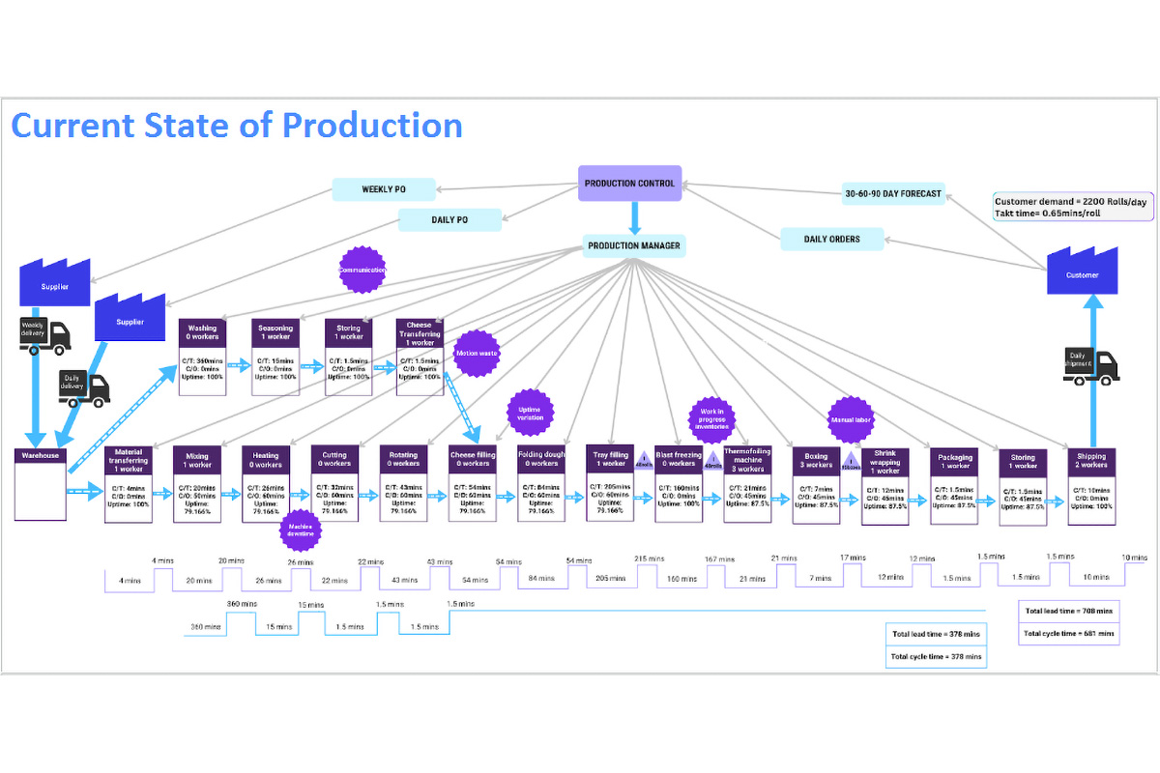Select the Customer demand info box

(1070, 207)
